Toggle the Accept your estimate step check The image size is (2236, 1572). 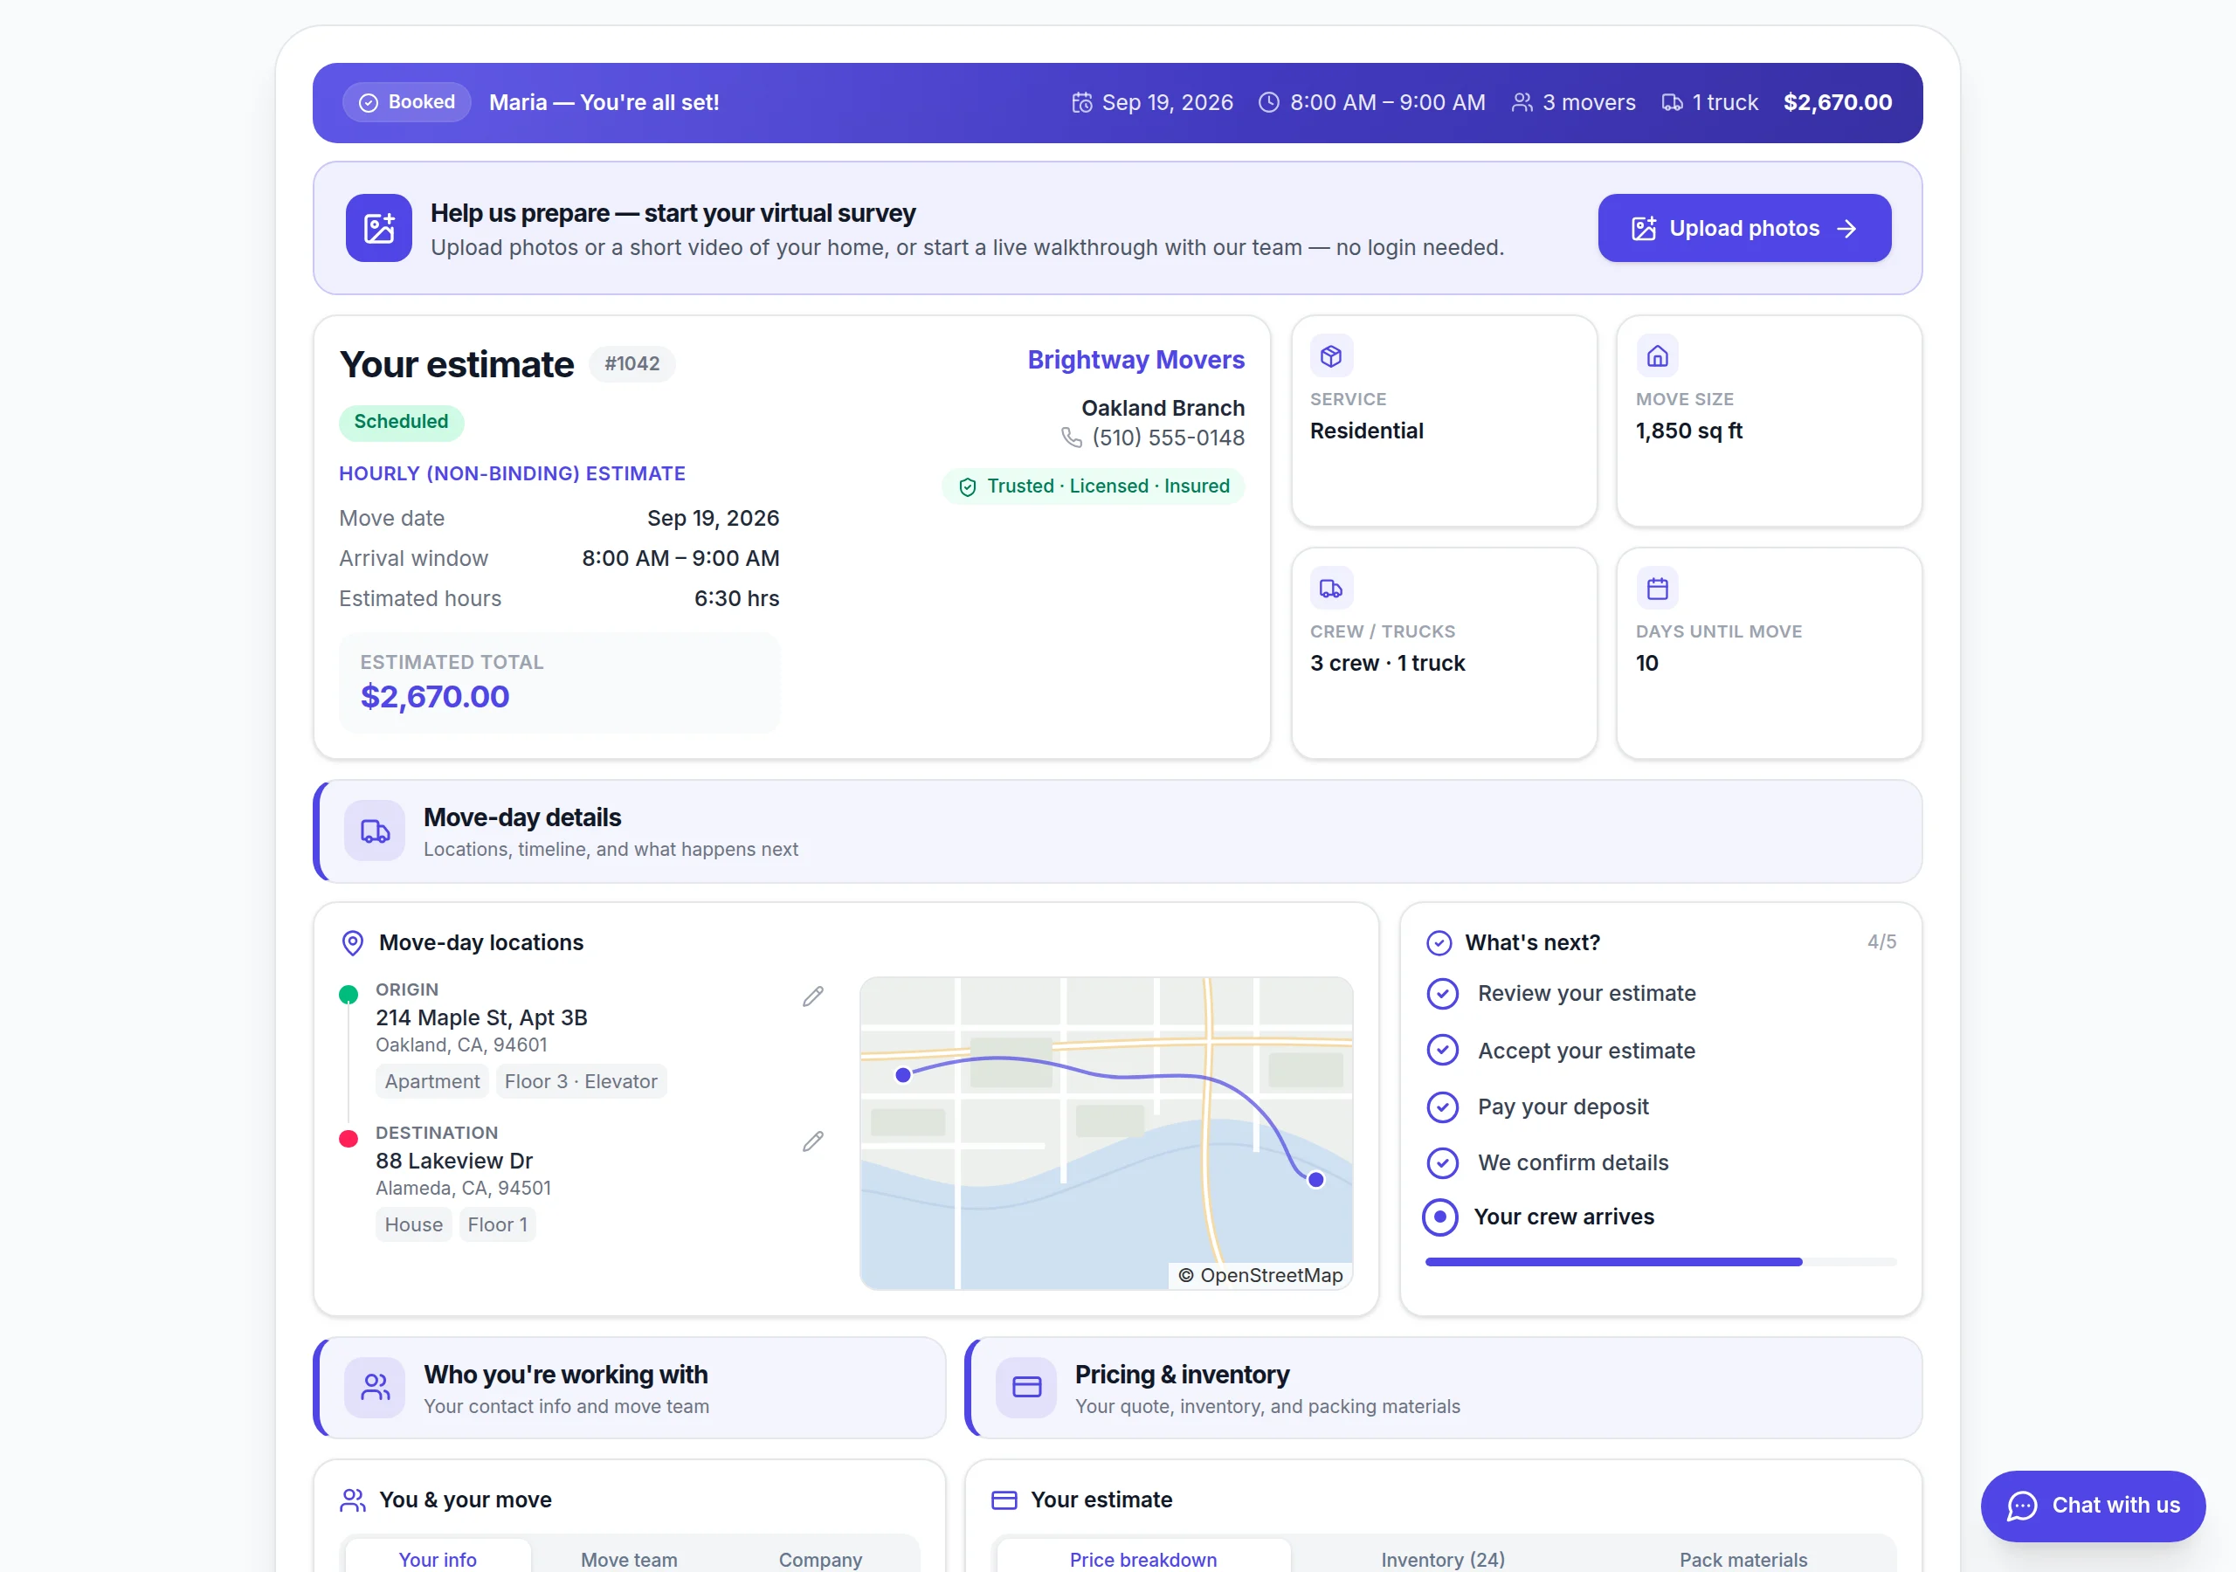click(1442, 1050)
